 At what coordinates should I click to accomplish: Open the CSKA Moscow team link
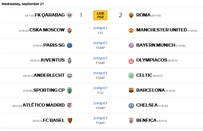(x=47, y=30)
